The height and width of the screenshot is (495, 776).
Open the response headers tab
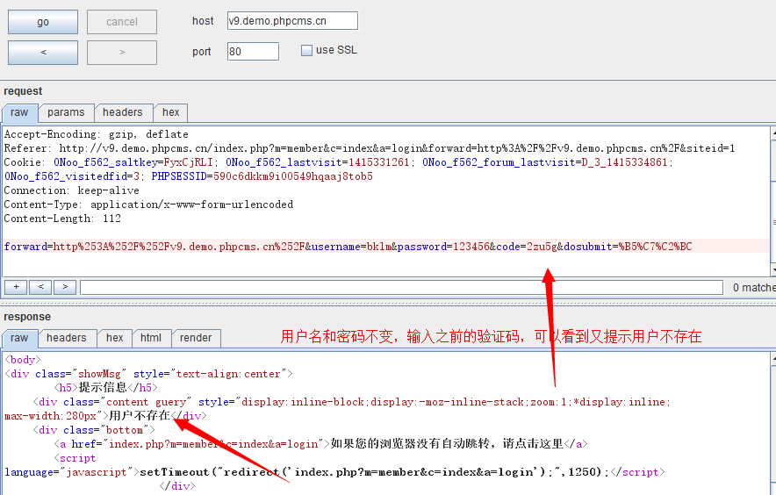(x=67, y=338)
